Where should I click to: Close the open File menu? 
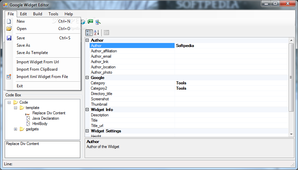coord(11,14)
